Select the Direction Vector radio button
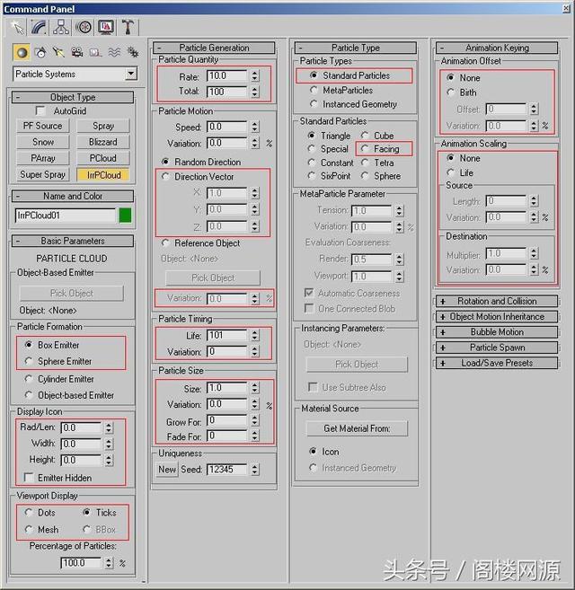The height and width of the screenshot is (590, 575). tap(165, 176)
